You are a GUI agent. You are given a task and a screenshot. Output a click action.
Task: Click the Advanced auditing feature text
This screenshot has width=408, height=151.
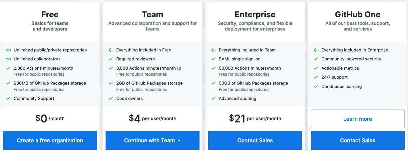coord(237,99)
